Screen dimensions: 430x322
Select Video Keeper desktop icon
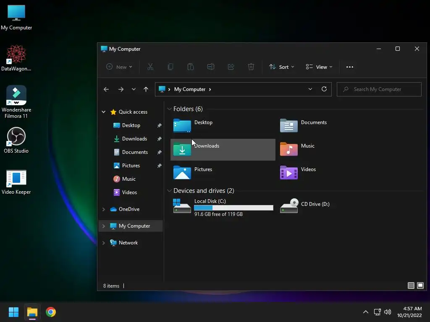pos(16,182)
